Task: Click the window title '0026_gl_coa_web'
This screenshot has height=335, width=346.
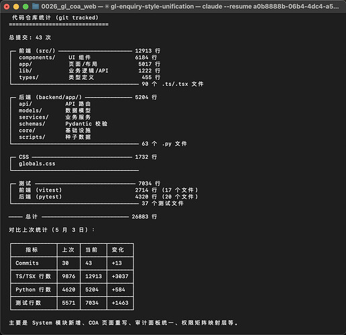Action: click(x=69, y=7)
